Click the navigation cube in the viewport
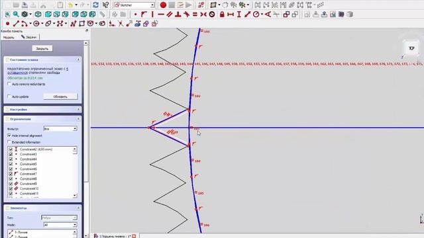 (411, 48)
